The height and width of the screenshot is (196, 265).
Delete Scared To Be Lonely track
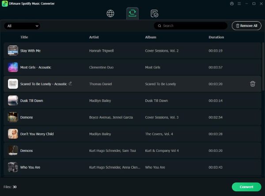253,84
